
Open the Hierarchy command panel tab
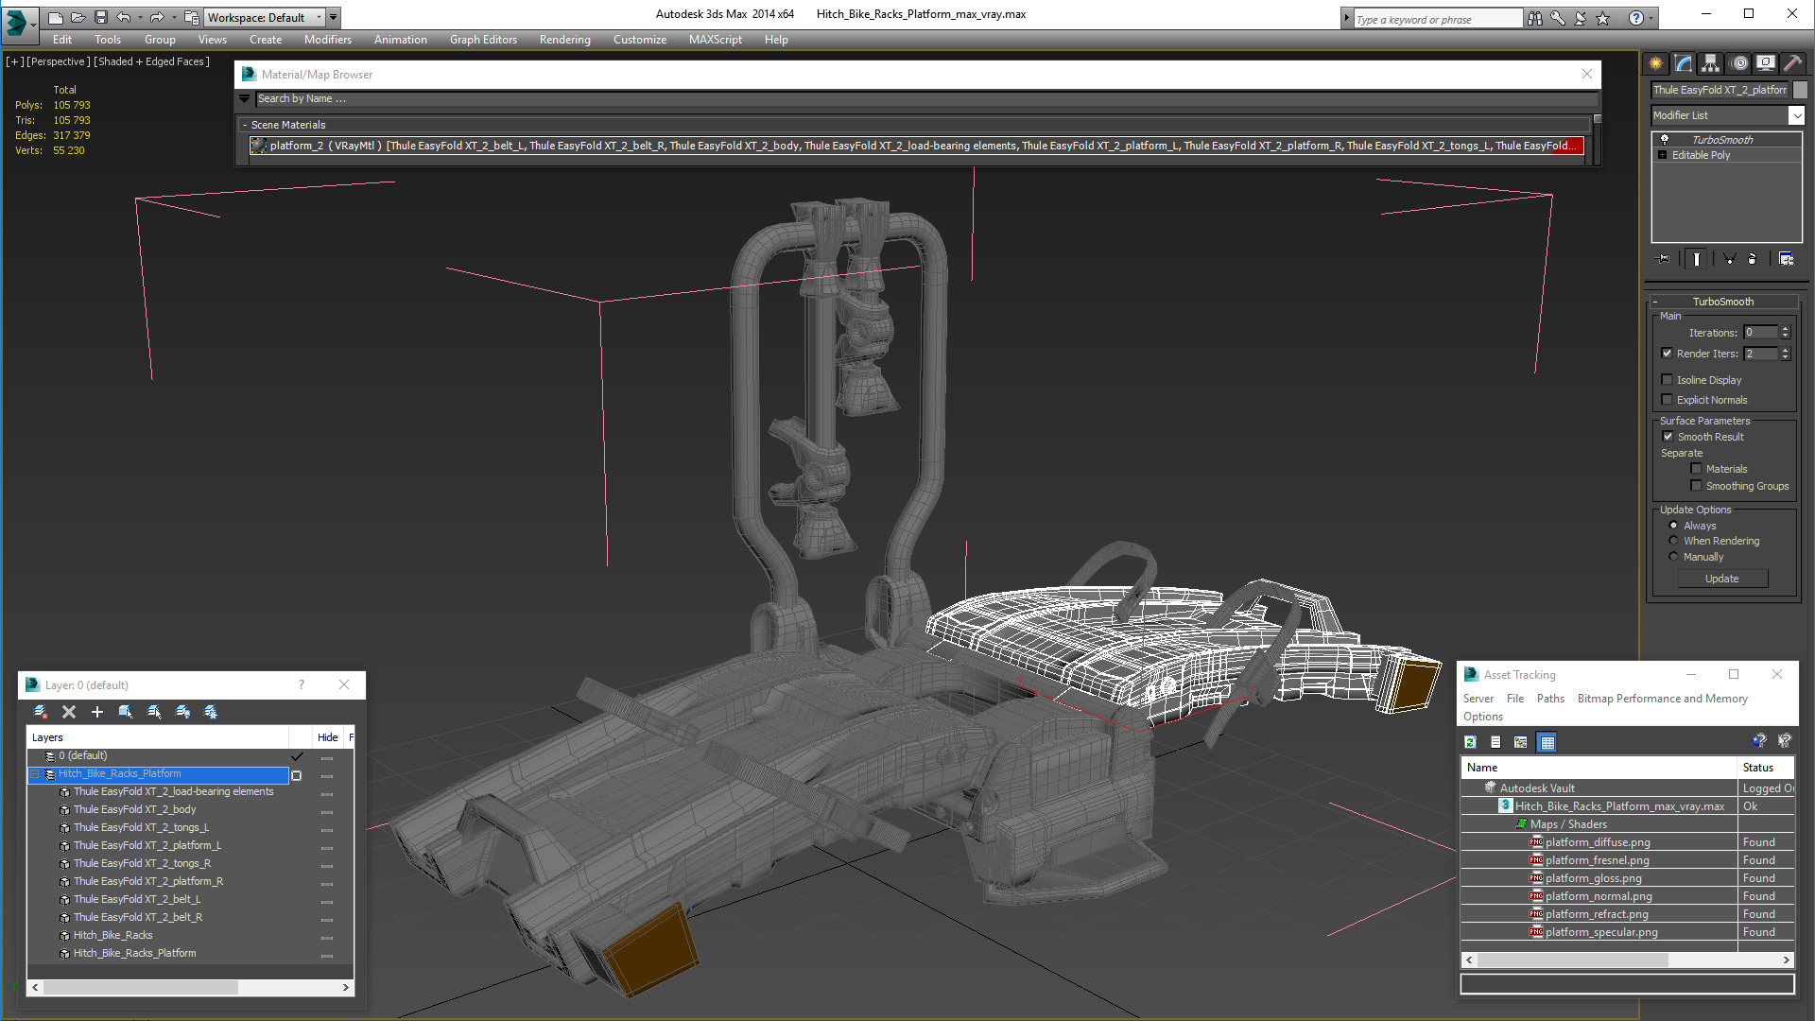1710,63
